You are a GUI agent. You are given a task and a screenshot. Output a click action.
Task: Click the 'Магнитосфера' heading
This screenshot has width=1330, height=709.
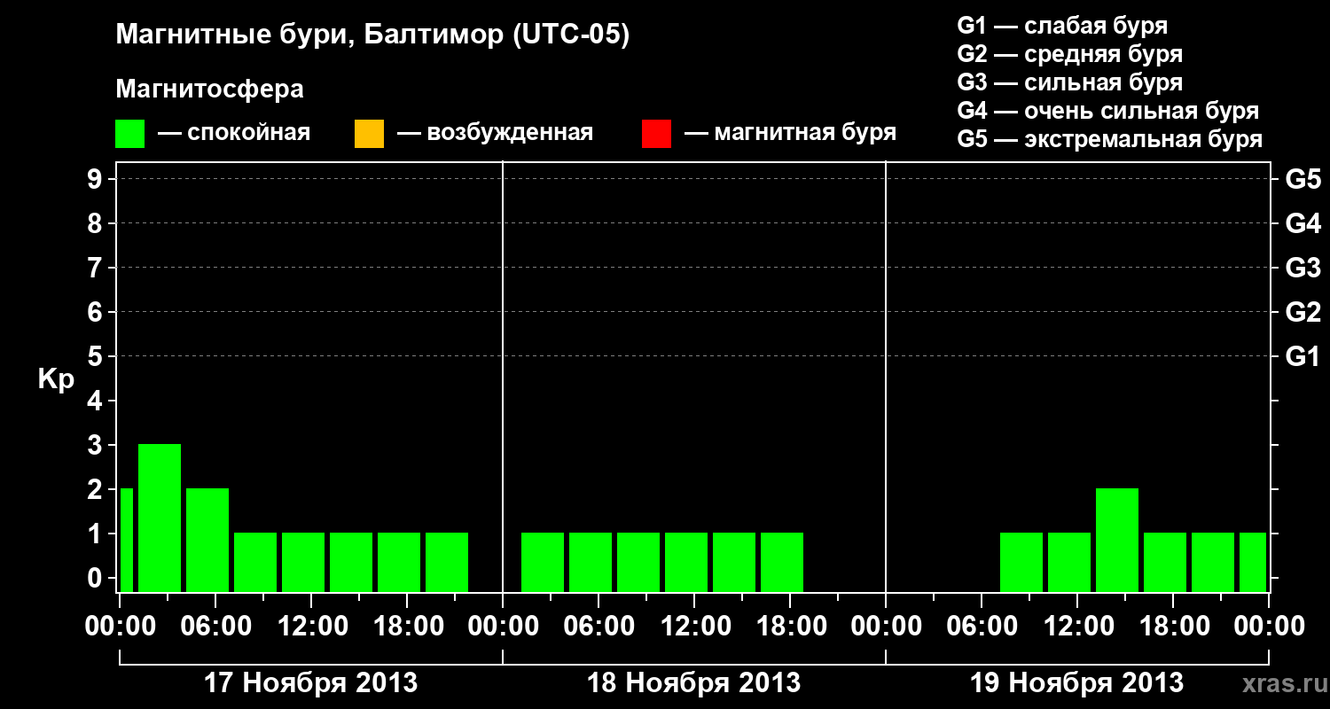click(x=210, y=90)
